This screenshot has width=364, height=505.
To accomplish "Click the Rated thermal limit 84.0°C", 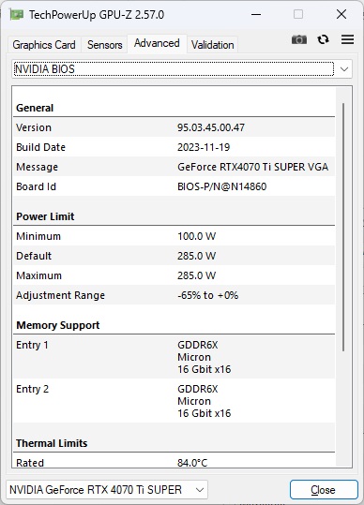I will [x=192, y=463].
